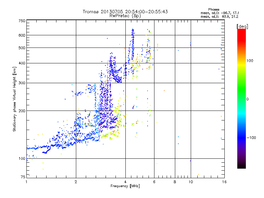Screen dimensions: 264x198
Task: Pick the black bottom of the phase colorbar
Action: tap(242, 167)
